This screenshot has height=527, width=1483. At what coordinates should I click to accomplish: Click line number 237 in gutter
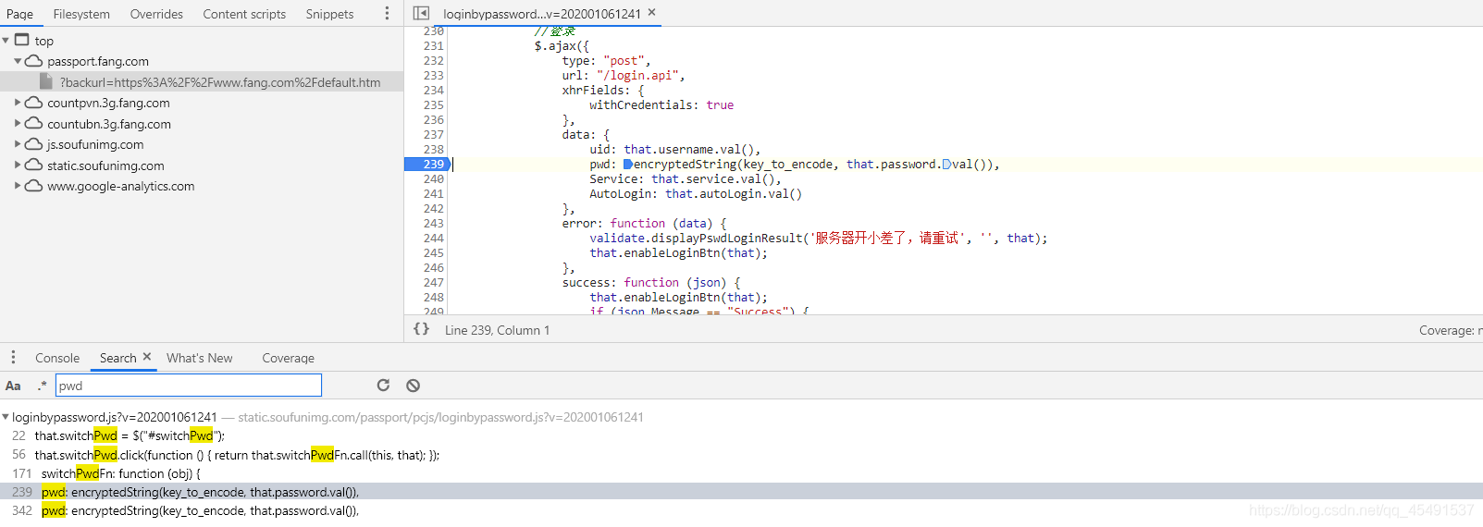tap(433, 134)
